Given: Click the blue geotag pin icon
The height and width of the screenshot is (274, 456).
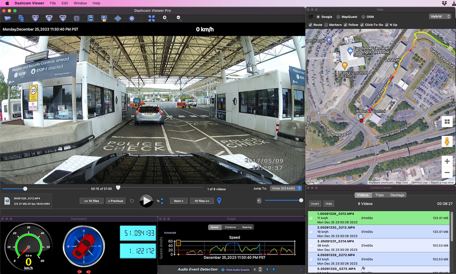Looking at the screenshot, I should (x=219, y=201).
